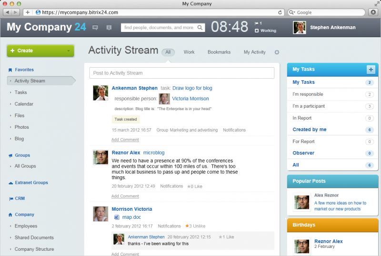This screenshot has height=256, width=381.
Task: Open Blog in sidebar
Action: [19, 139]
